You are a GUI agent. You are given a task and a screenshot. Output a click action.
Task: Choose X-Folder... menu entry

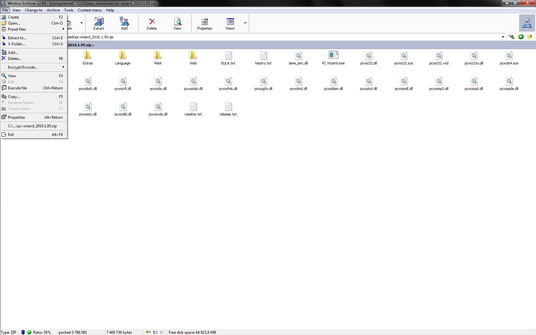tap(33, 44)
